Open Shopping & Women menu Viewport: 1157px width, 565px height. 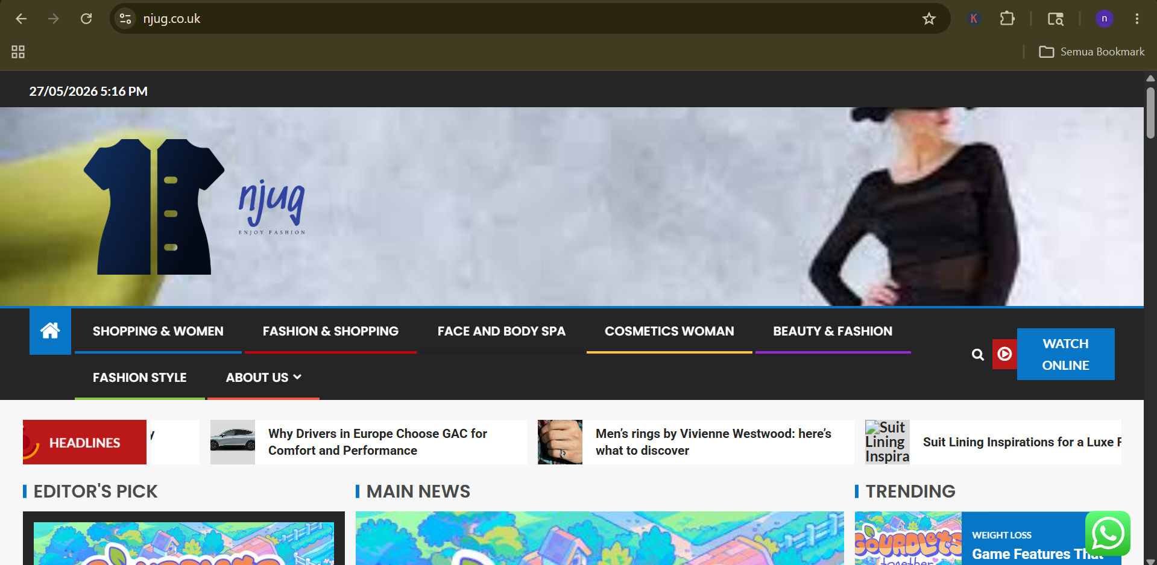[x=158, y=331]
